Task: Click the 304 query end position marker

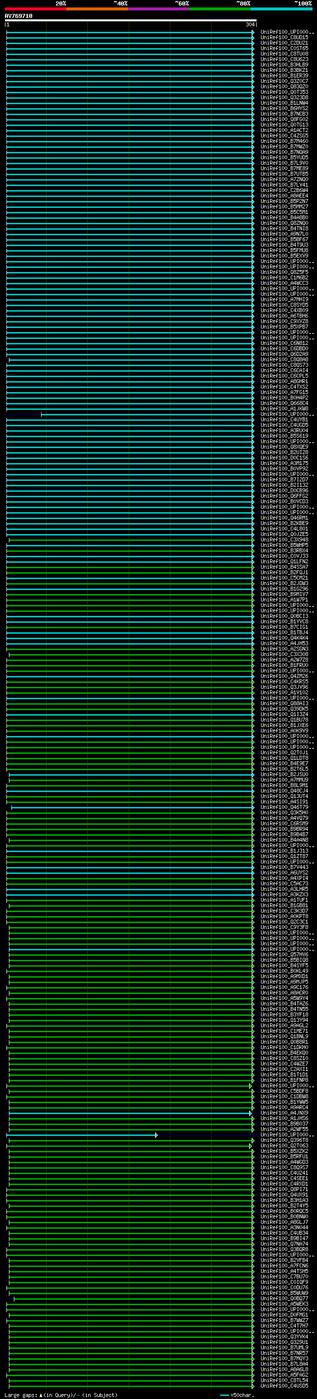Action: pos(250,25)
